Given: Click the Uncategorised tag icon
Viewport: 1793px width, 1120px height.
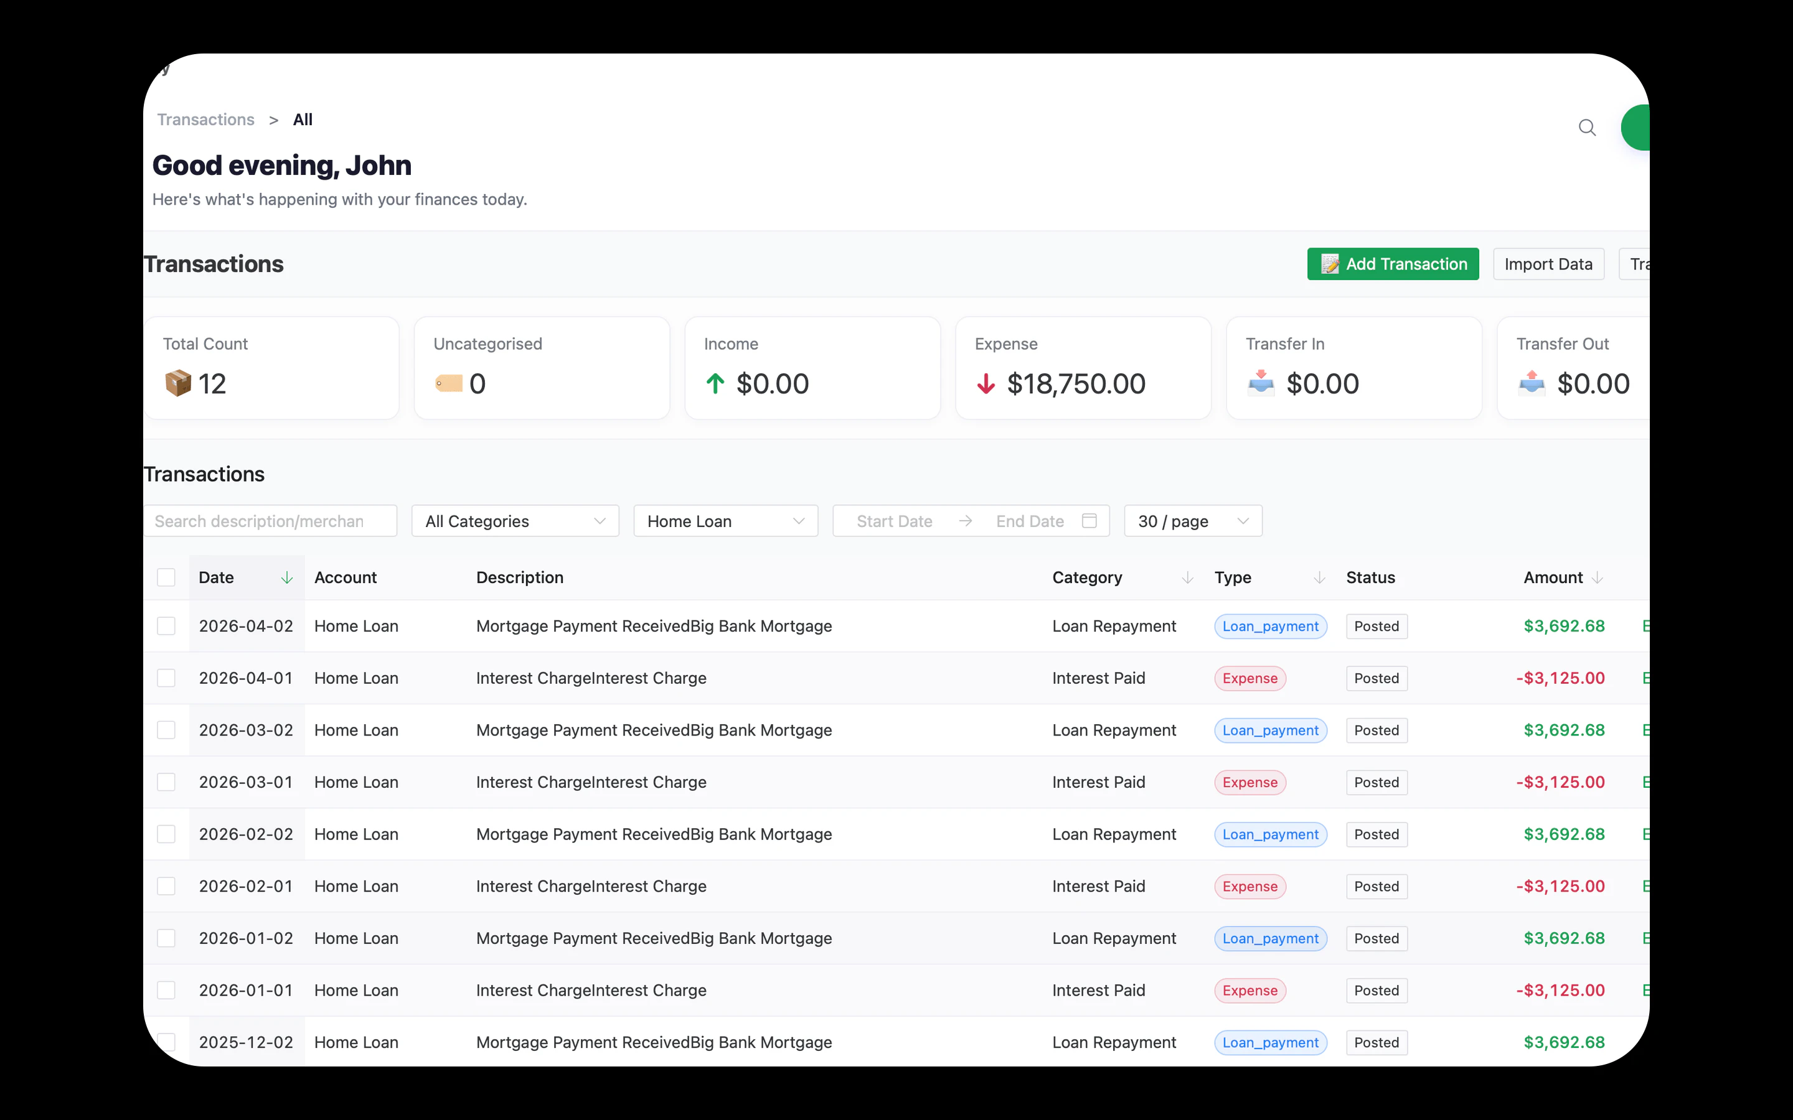Looking at the screenshot, I should [x=448, y=383].
